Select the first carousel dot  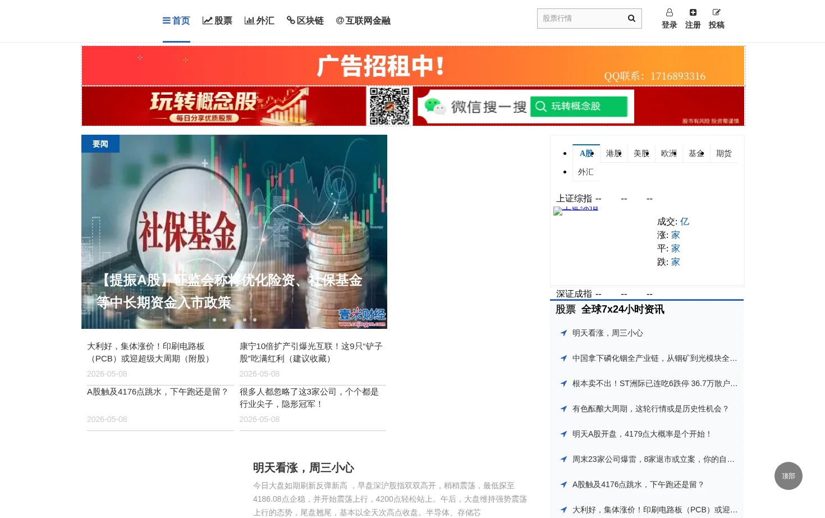[x=214, y=320]
